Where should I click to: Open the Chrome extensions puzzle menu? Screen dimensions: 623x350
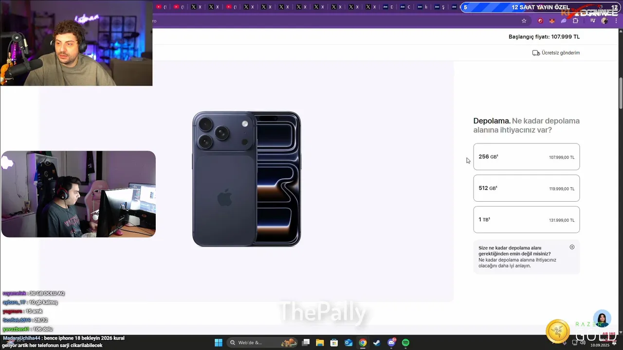click(575, 21)
